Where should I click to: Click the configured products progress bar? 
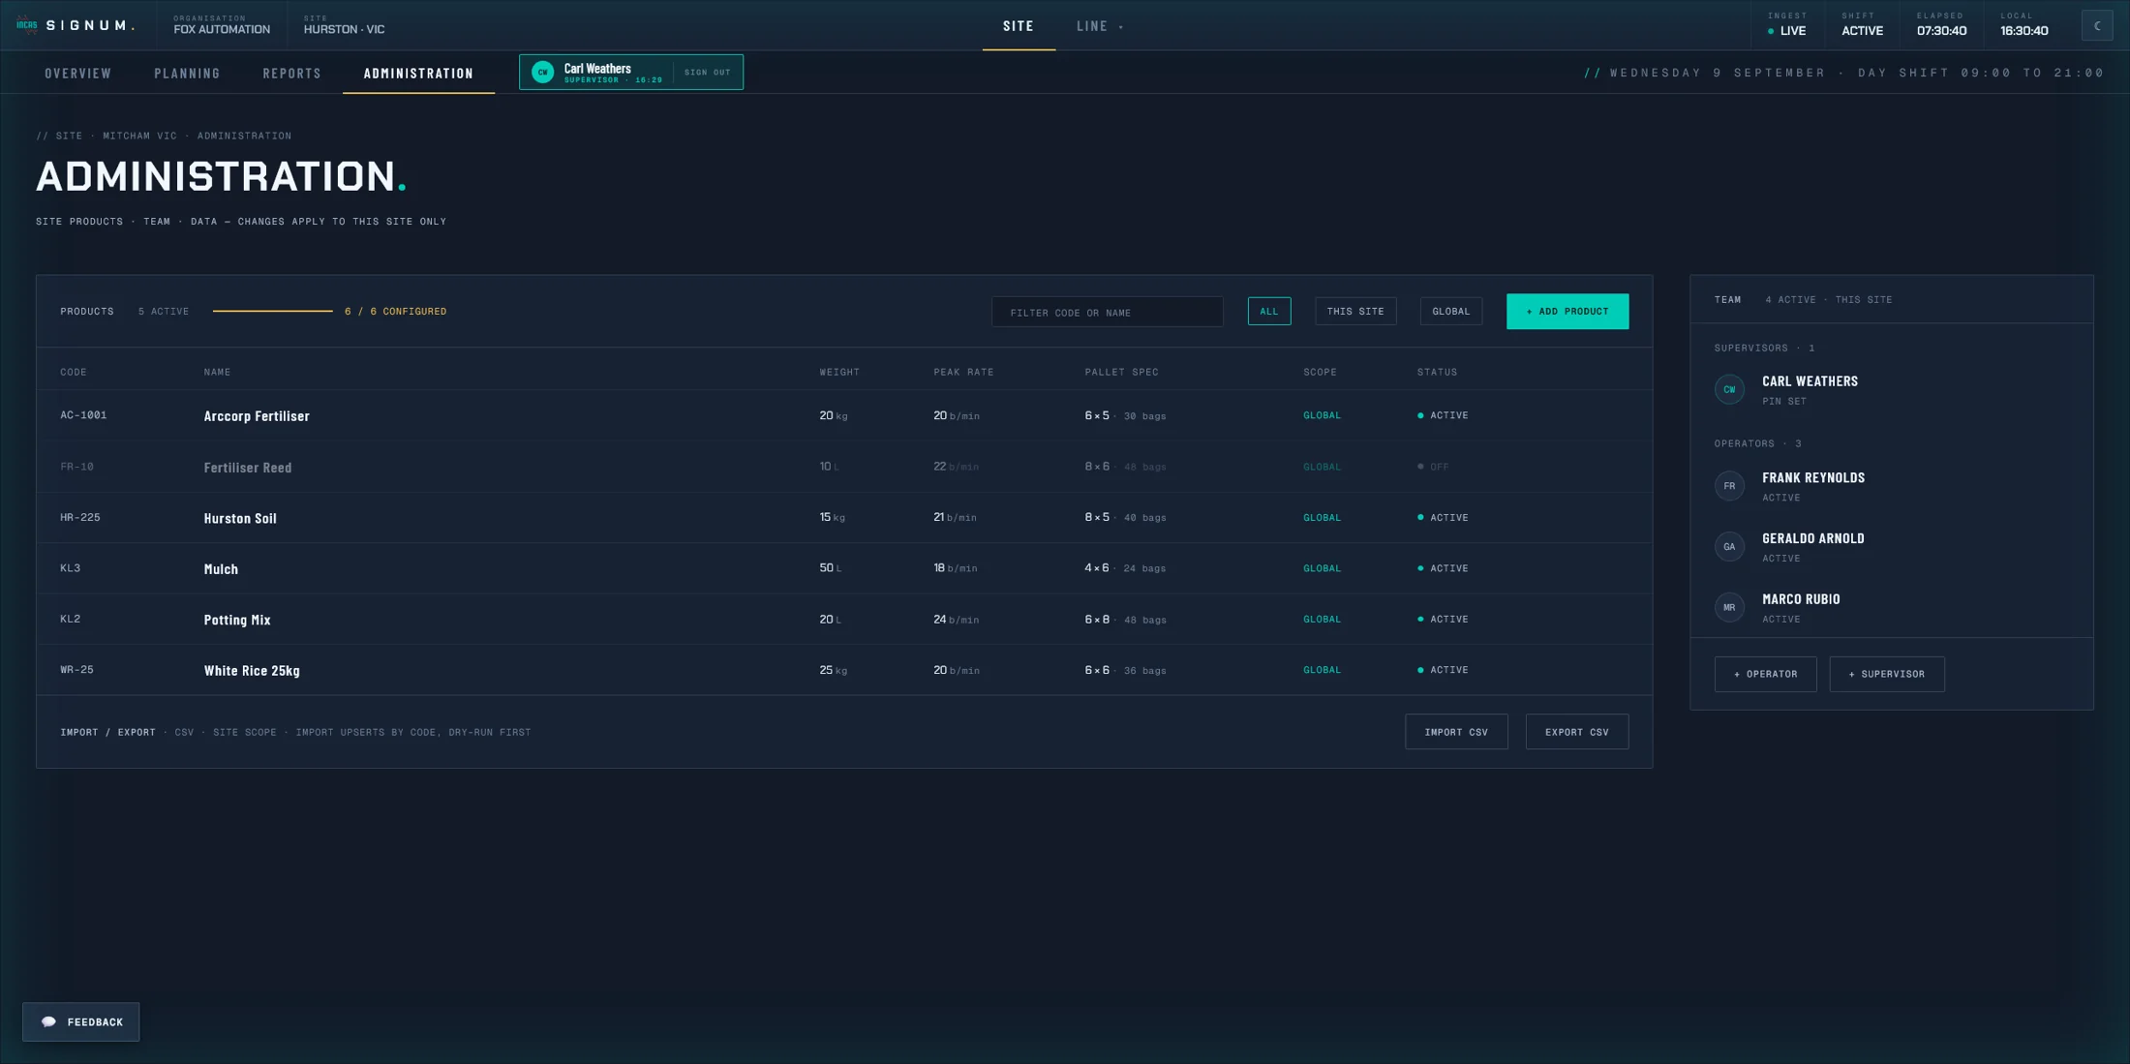[272, 312]
